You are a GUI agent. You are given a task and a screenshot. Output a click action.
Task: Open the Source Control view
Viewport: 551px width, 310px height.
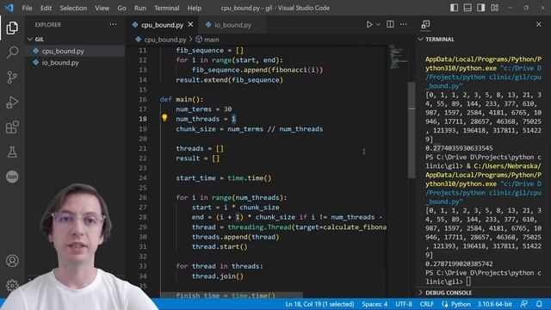tap(12, 77)
